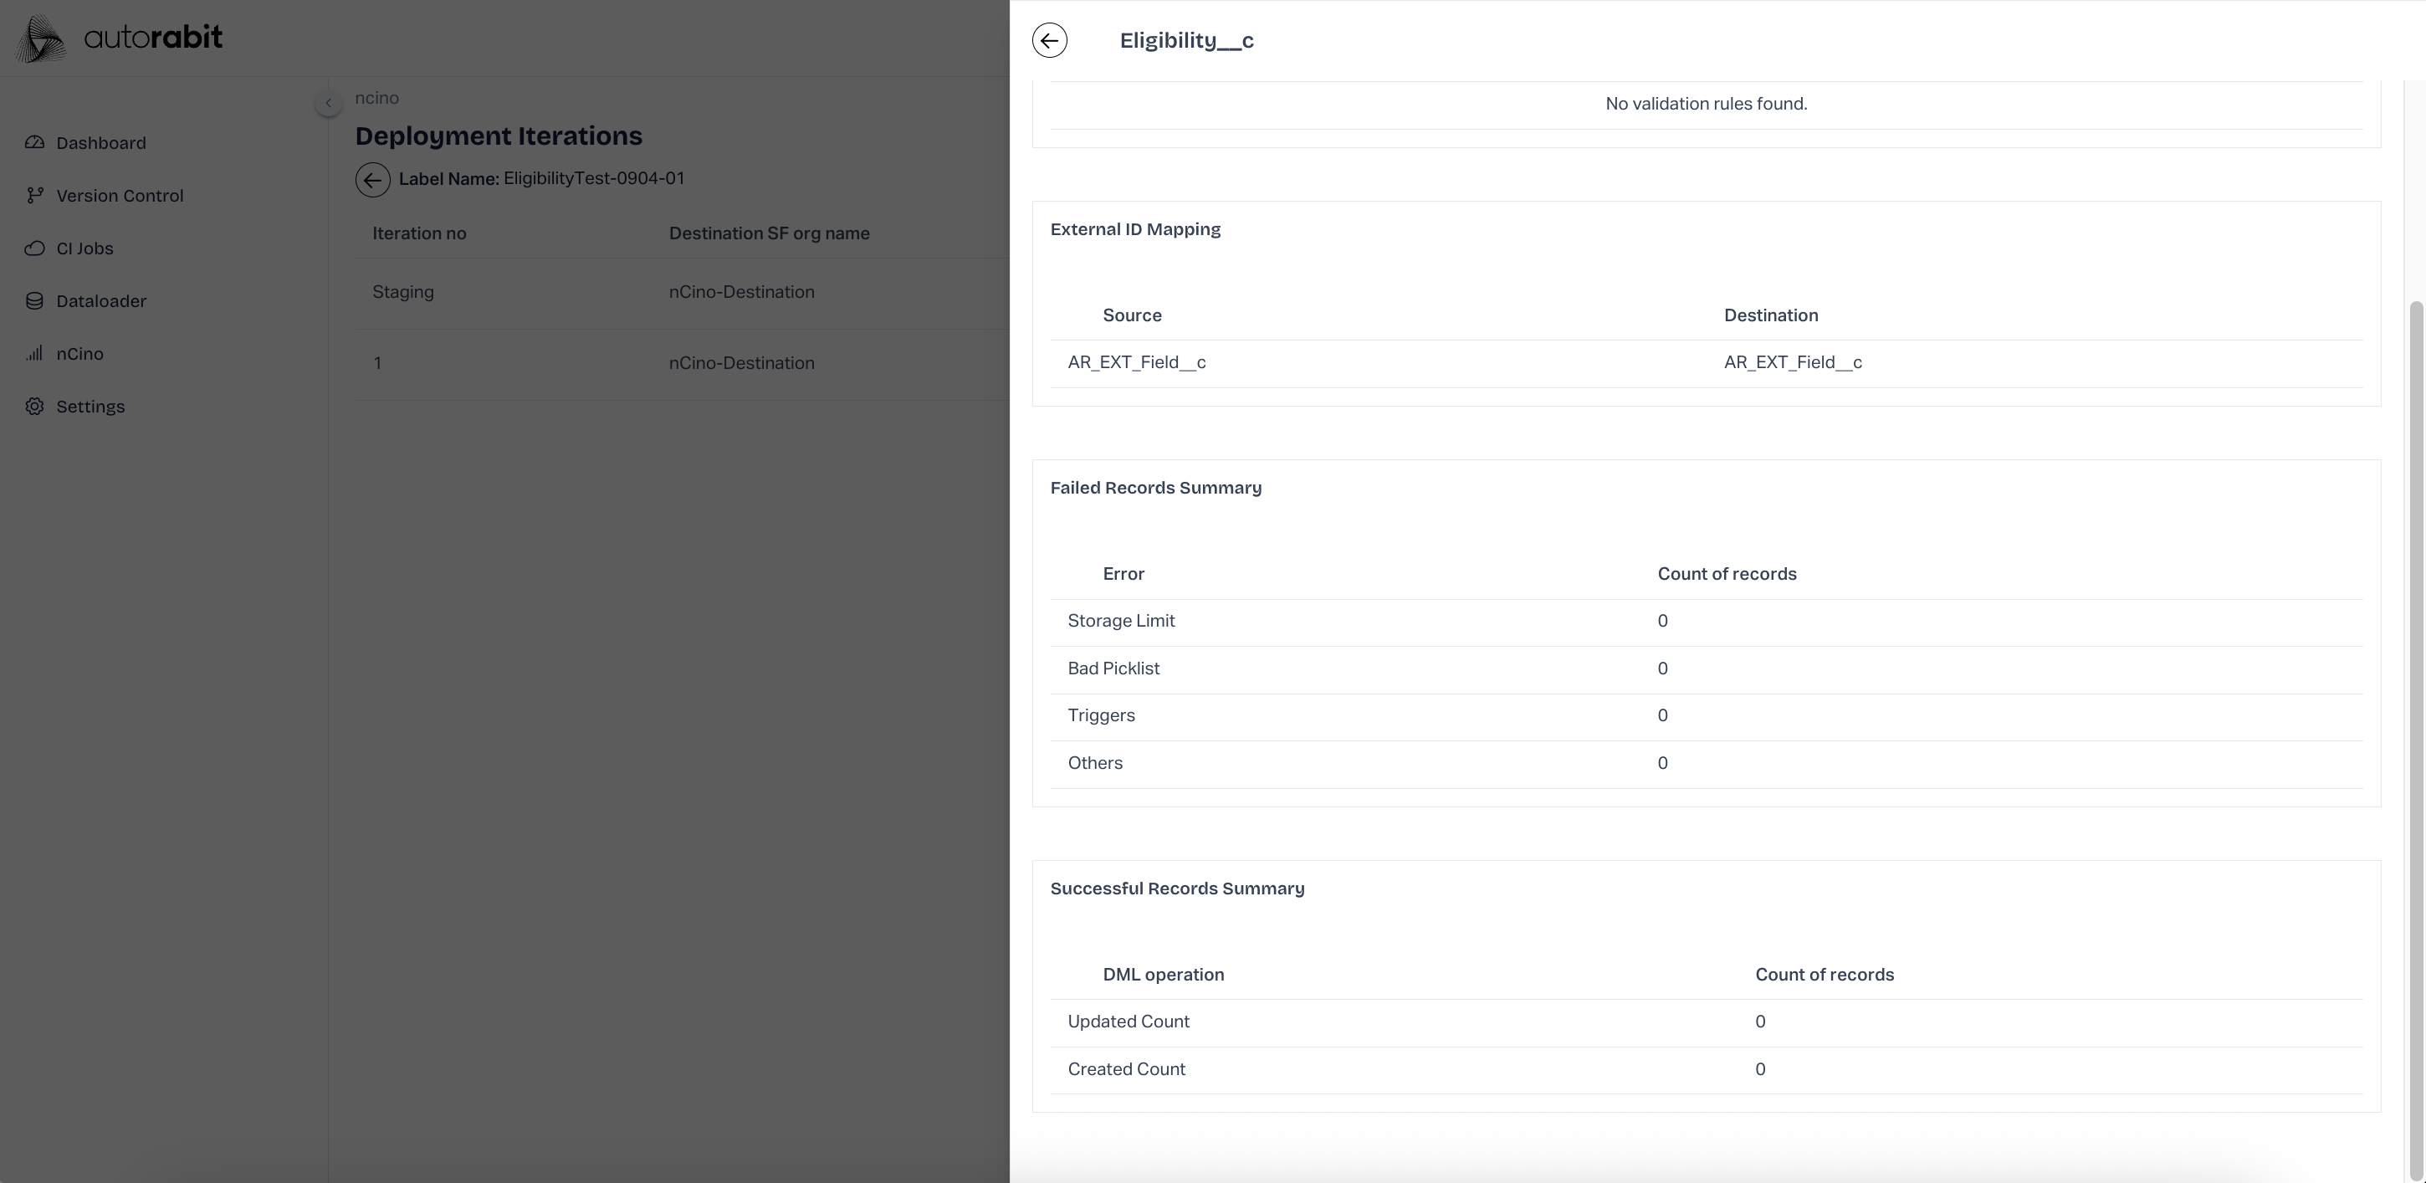Click the Dataloader database icon

click(35, 301)
